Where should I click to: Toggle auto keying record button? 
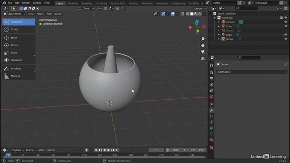pyautogui.click(x=87, y=150)
